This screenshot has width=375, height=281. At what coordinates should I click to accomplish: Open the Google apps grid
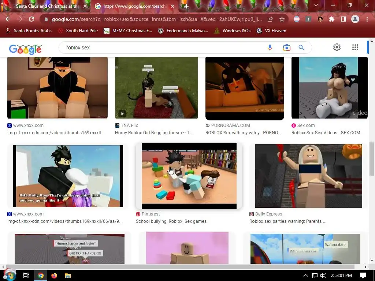pos(355,47)
